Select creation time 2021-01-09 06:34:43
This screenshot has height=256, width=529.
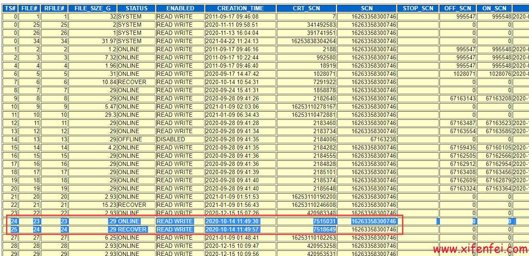pyautogui.click(x=232, y=115)
